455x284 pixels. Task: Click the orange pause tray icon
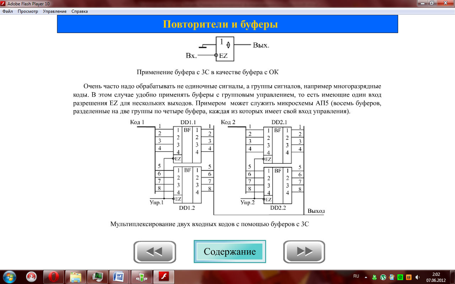pyautogui.click(x=409, y=277)
